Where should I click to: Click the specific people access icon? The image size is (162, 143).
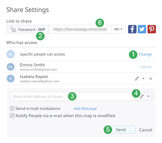[x=10, y=54]
